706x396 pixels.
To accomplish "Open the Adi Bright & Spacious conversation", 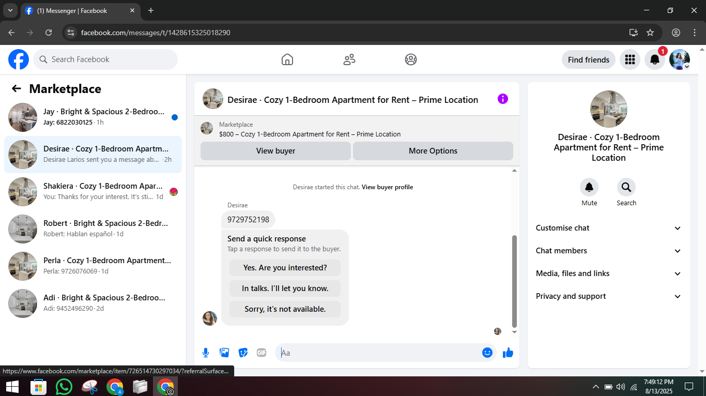I will [x=93, y=303].
